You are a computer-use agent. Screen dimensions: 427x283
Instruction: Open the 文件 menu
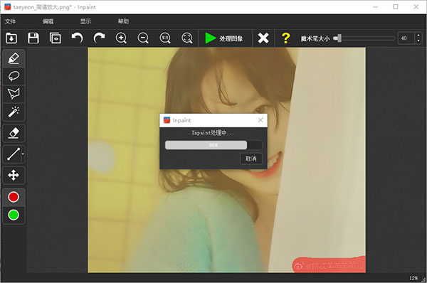11,21
